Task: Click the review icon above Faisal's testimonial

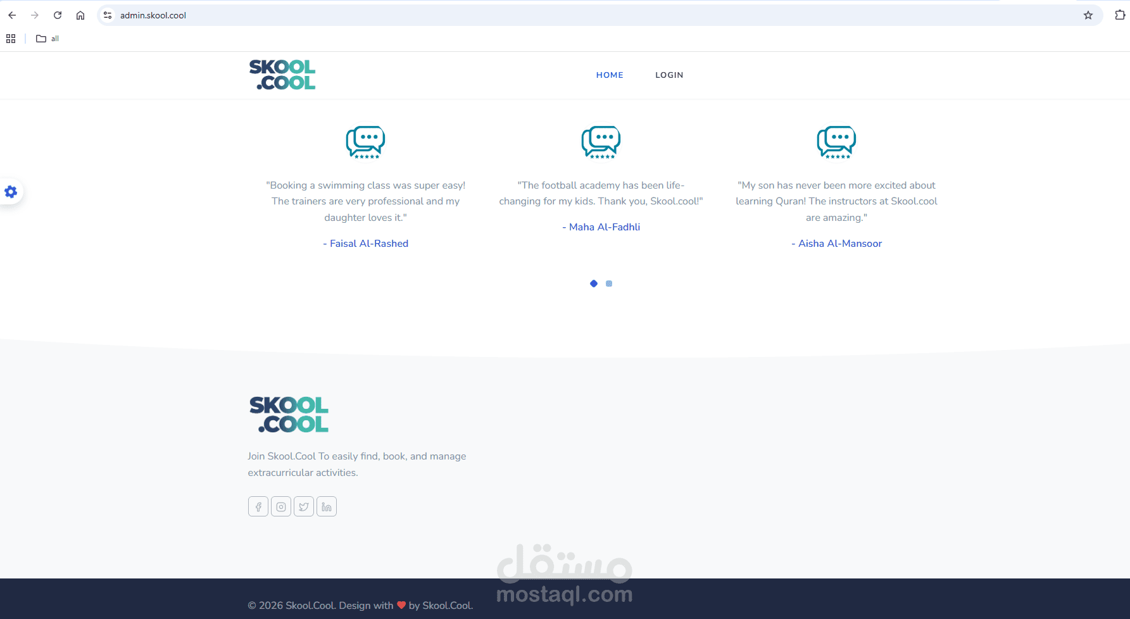Action: (x=365, y=142)
